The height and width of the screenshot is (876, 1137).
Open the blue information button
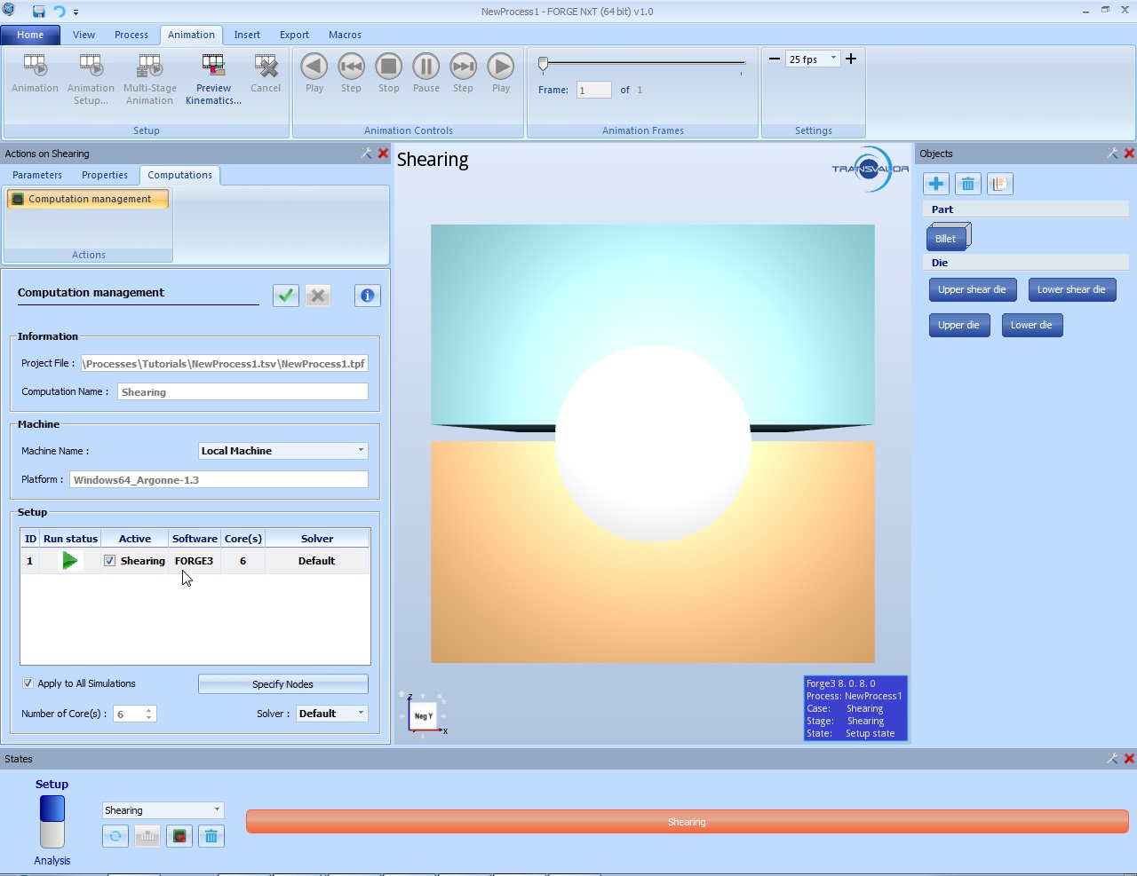click(368, 296)
